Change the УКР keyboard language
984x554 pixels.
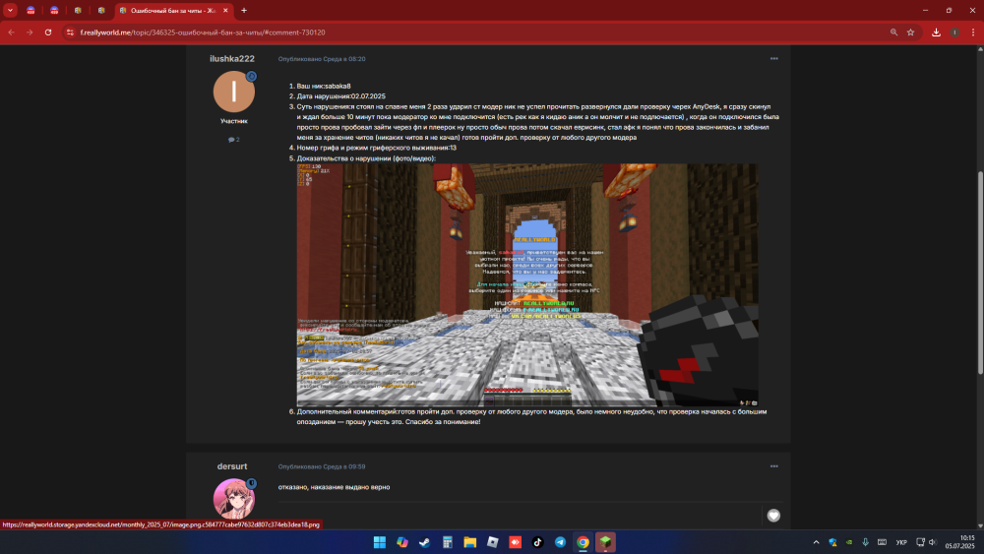coord(901,542)
